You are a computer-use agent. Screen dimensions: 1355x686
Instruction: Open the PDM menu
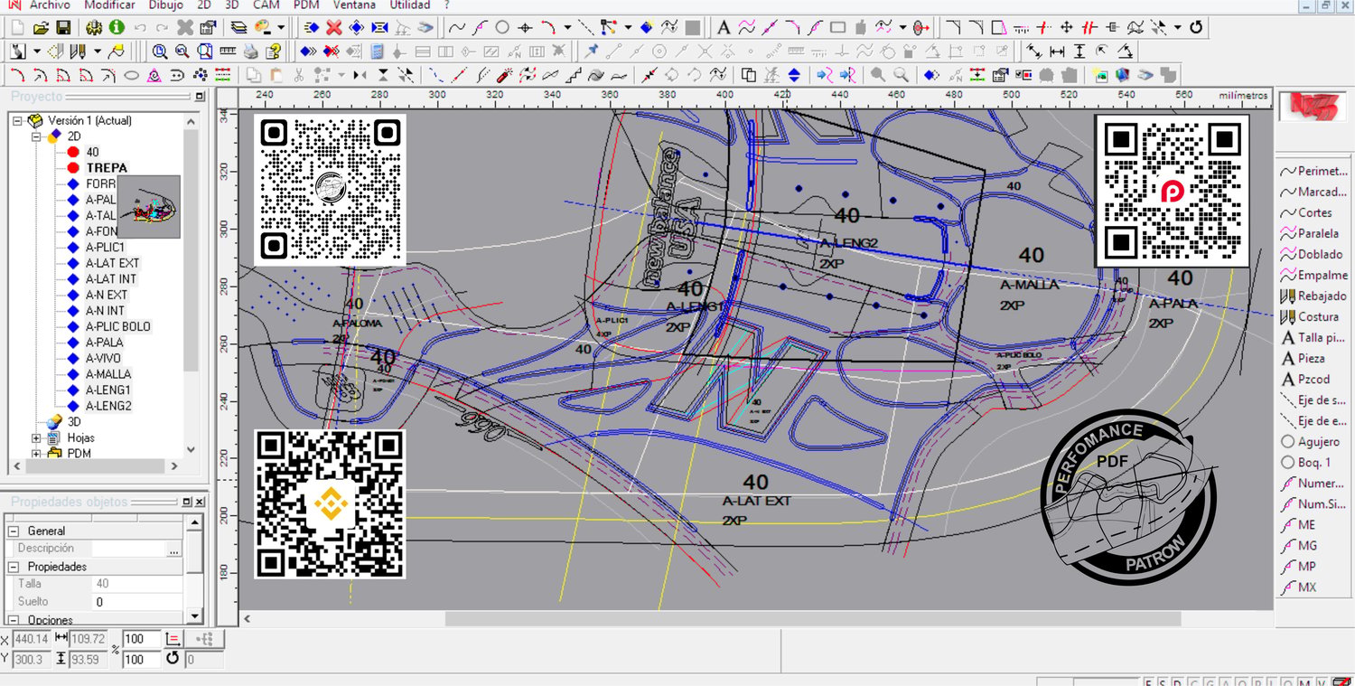coord(306,5)
